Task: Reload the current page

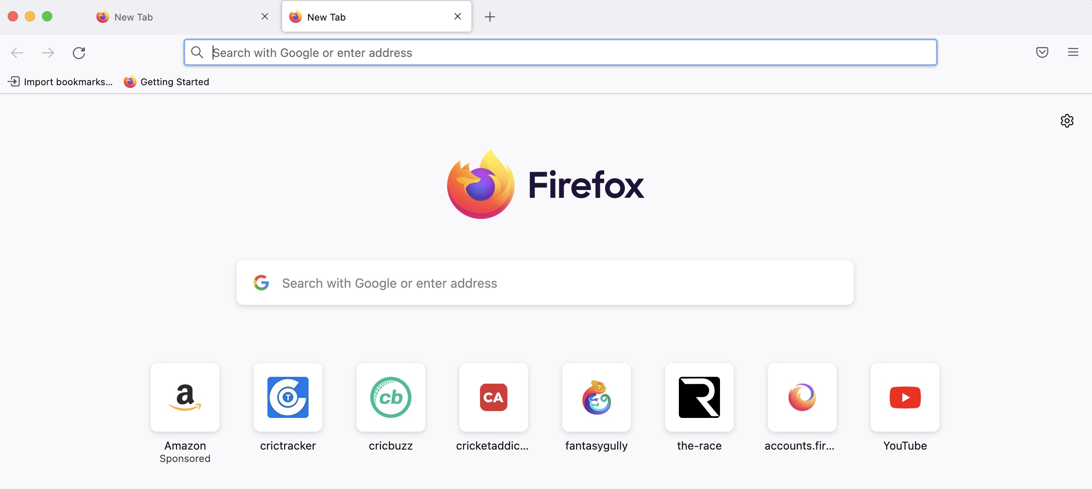Action: pos(79,53)
